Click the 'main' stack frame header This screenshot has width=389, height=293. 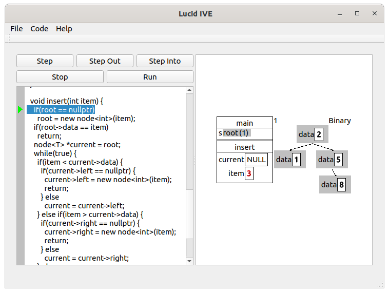tap(245, 123)
